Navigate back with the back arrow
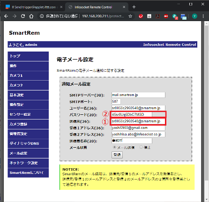Viewport: 209px width, 202px height. [6, 16]
